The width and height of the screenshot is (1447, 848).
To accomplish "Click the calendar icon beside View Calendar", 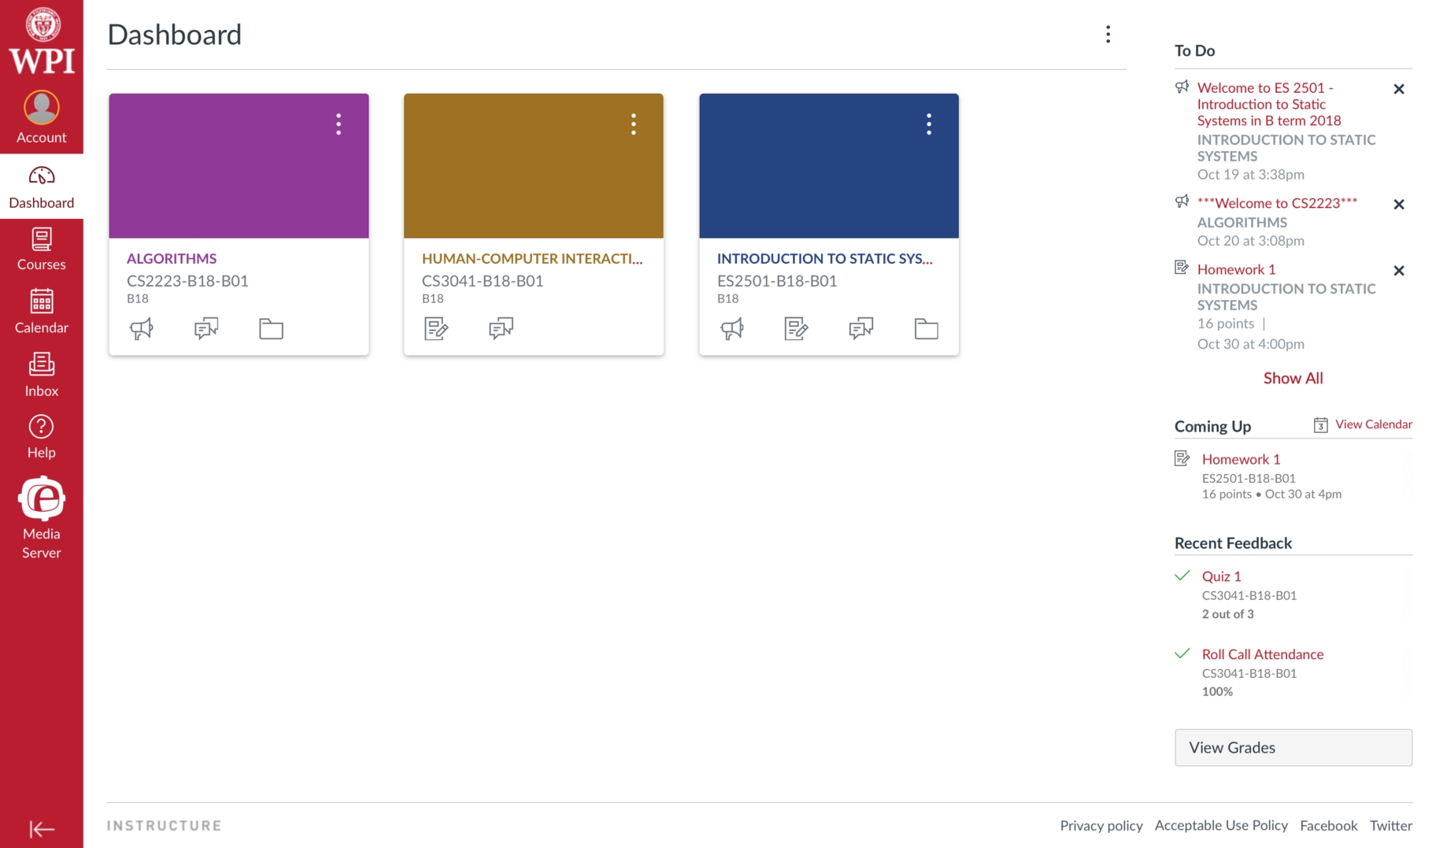I will pos(1321,425).
